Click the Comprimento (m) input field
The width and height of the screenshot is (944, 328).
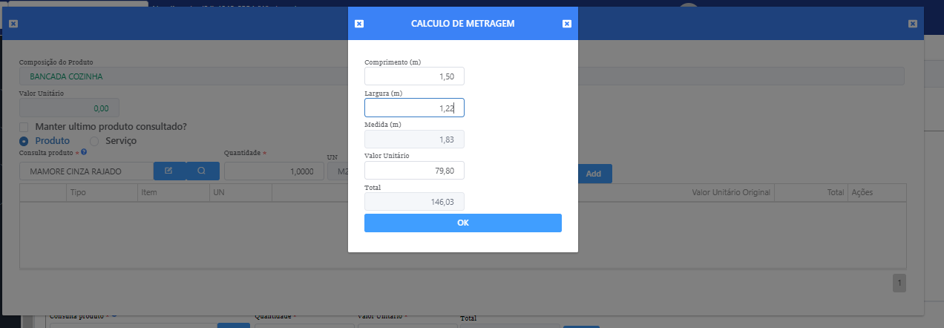tap(414, 76)
